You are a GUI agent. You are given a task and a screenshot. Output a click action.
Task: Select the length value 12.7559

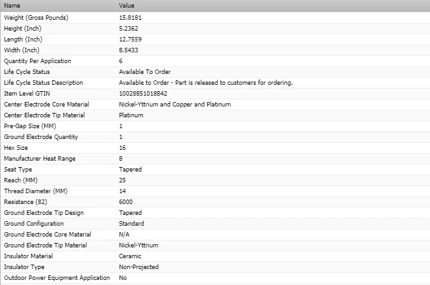(130, 40)
